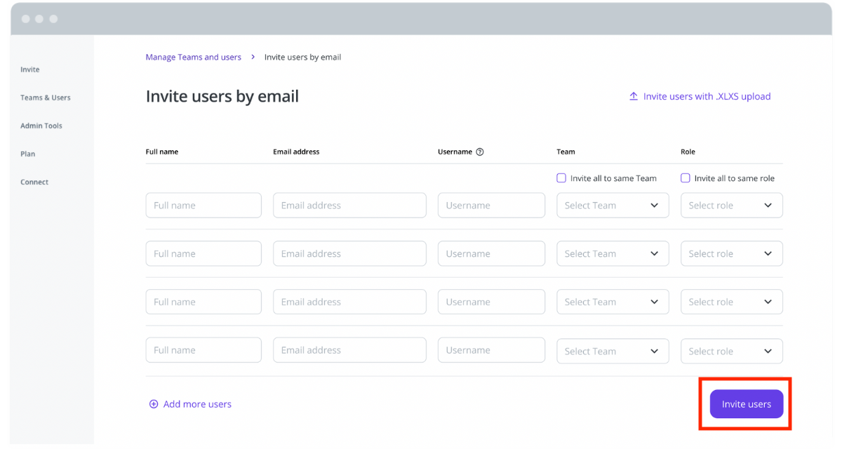Click the Role column header
The width and height of the screenshot is (842, 449).
[688, 152]
